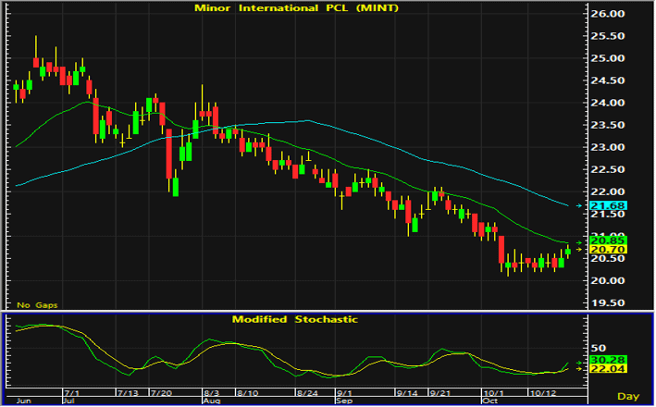The width and height of the screenshot is (656, 407).
Task: Click the 21.50 price axis label
Action: (x=607, y=214)
